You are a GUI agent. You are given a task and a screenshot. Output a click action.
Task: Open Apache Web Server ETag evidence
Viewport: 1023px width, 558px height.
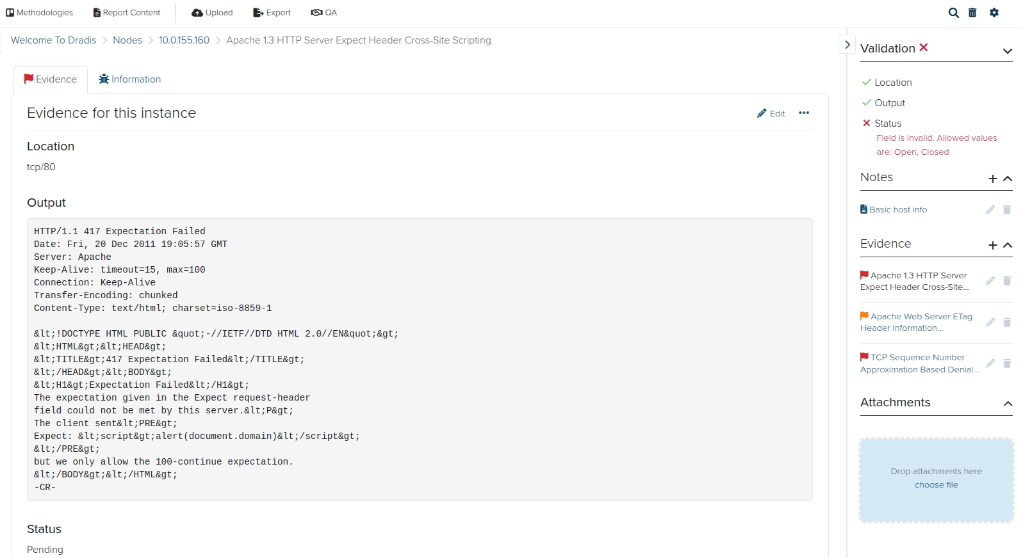[x=916, y=323]
